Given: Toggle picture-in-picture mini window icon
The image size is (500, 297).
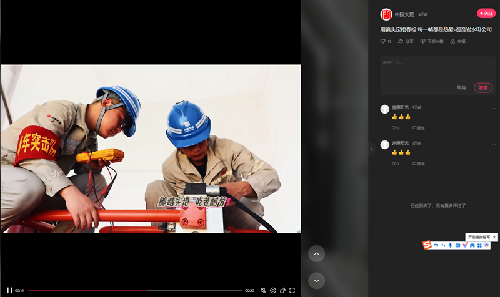Looking at the screenshot, I should 282,290.
